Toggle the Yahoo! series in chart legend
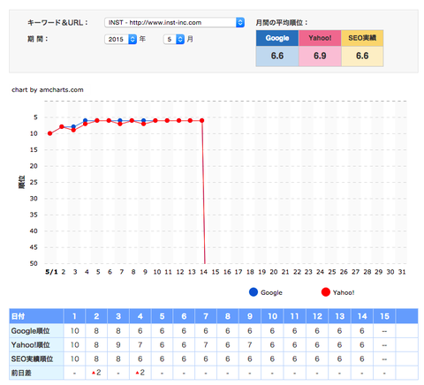The width and height of the screenshot is (424, 385). click(x=337, y=292)
